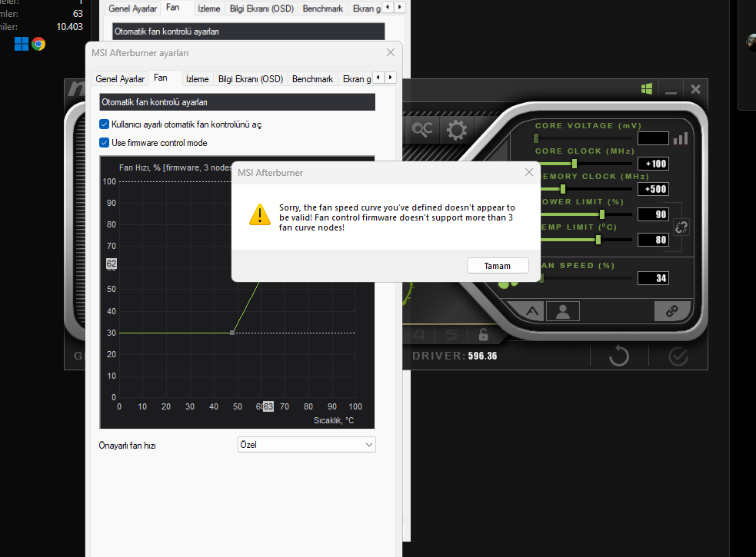Screen dimensions: 756x557
Task: Click the Power Limit 90 value field
Action: [x=653, y=214]
